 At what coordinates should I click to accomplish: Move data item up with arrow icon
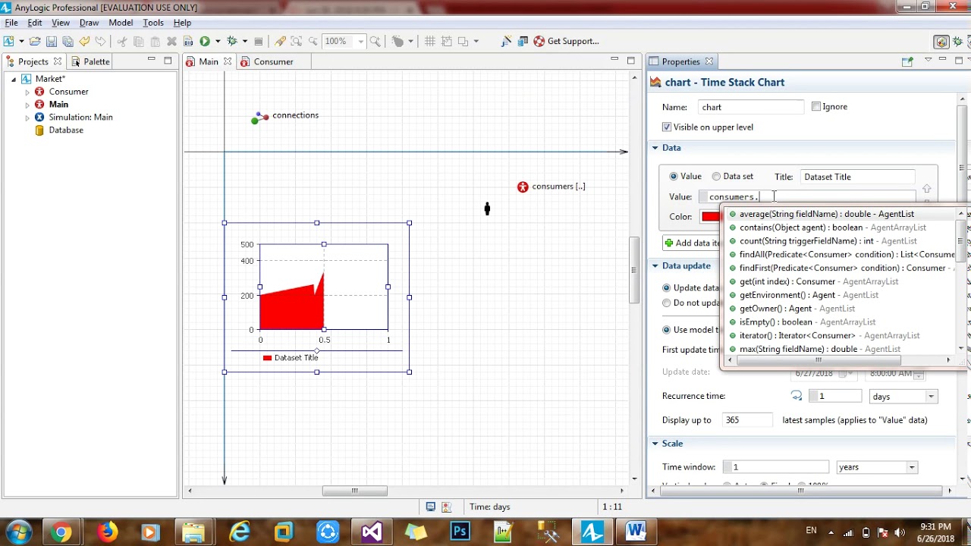coord(926,189)
